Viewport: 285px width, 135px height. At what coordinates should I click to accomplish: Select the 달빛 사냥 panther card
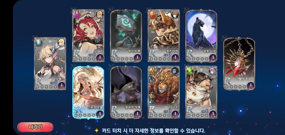pos(201,36)
